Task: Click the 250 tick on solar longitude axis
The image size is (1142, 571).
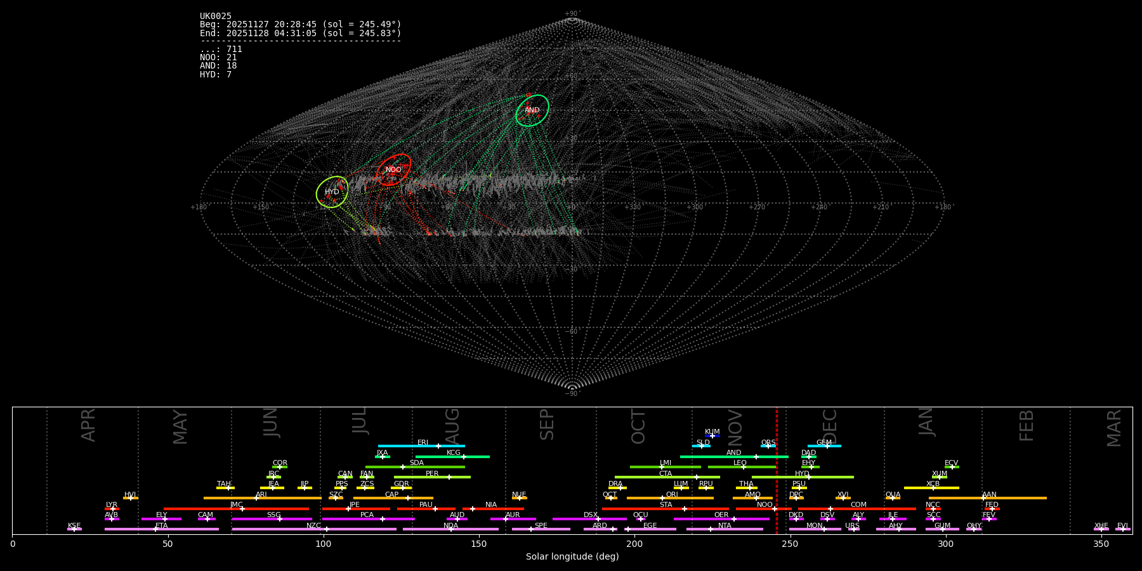Action: [790, 544]
